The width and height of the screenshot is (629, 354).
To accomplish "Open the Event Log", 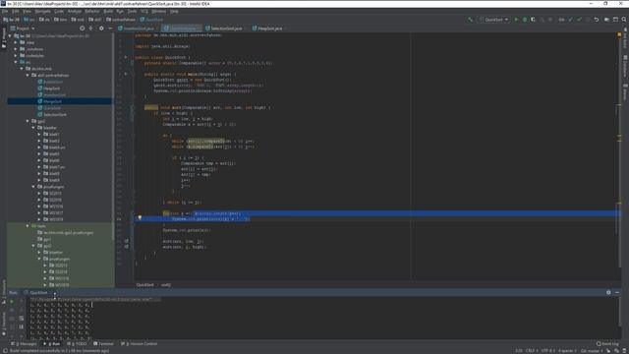I will pyautogui.click(x=607, y=344).
